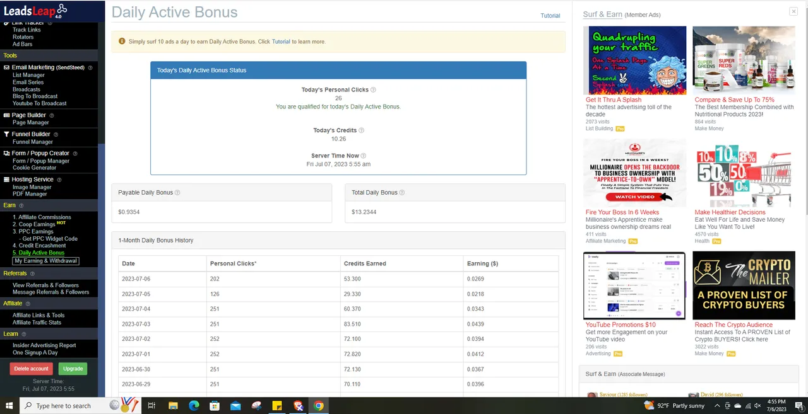Viewport: 808px width, 414px height.
Task: Click the help icon next to Email Marketing
Action: (x=90, y=67)
